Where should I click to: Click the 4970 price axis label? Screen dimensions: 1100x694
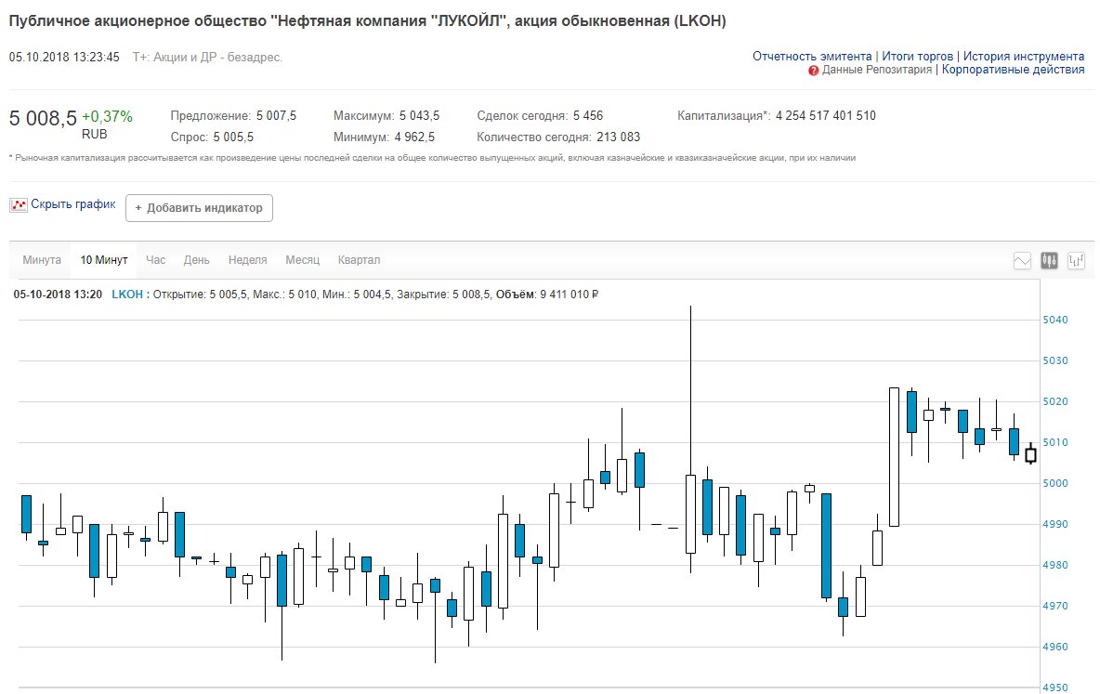(x=1055, y=607)
